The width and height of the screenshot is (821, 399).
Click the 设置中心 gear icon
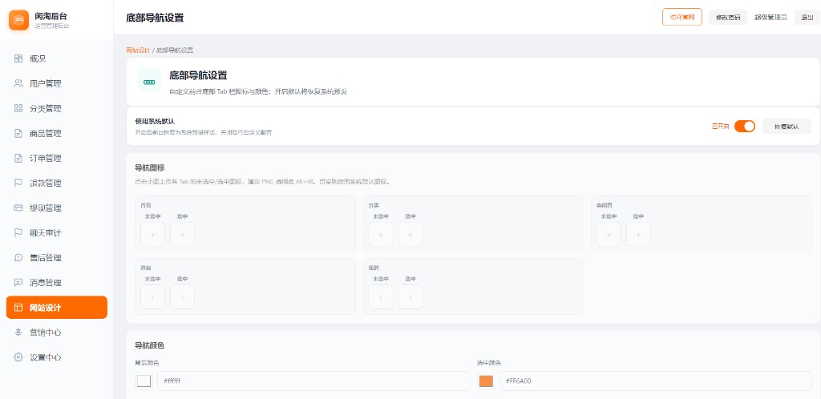click(18, 357)
